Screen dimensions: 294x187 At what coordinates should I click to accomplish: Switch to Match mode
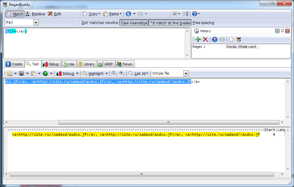[x=15, y=14]
